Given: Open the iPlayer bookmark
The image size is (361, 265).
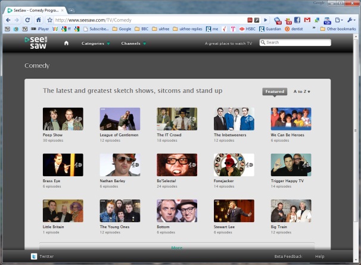Looking at the screenshot, I should coord(40,29).
